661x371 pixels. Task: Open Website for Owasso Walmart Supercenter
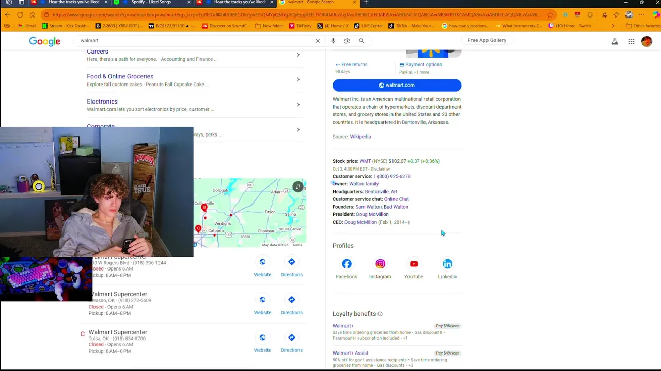pyautogui.click(x=262, y=305)
